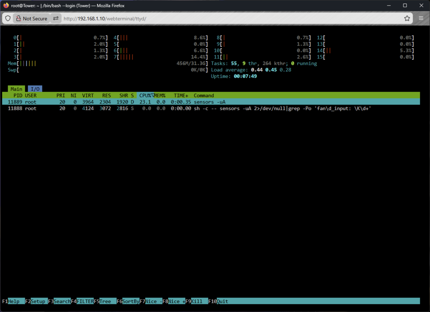Click the F10 Quit button
This screenshot has width=430, height=312.
point(218,301)
